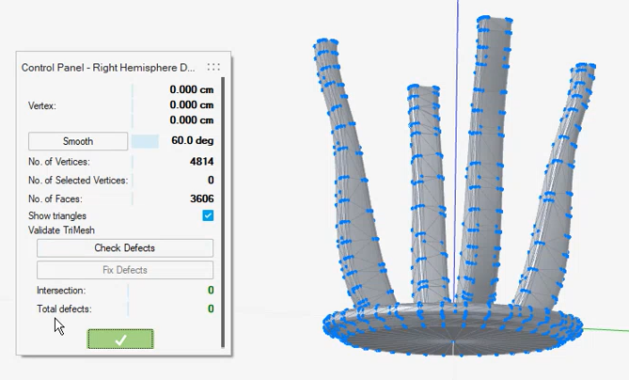Click the Total defects count value
629x380 pixels.
click(211, 309)
